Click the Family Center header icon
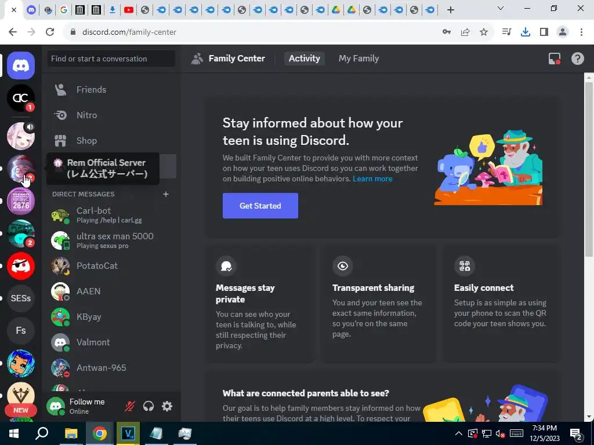 click(197, 59)
